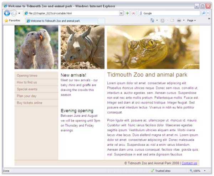Expand the Home button dropdown arrow
This screenshot has height=176, width=214.
[x=157, y=20]
